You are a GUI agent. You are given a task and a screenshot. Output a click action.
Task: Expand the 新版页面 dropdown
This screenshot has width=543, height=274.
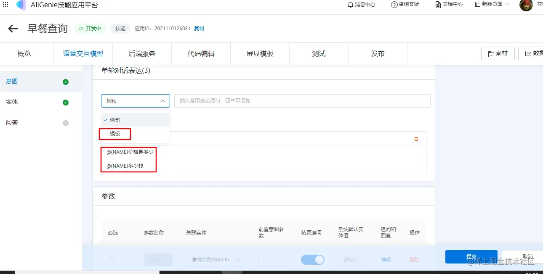pyautogui.click(x=492, y=5)
